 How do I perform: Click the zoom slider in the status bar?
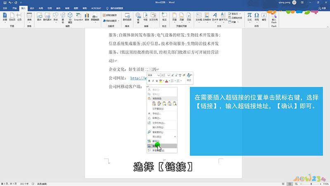(311, 184)
